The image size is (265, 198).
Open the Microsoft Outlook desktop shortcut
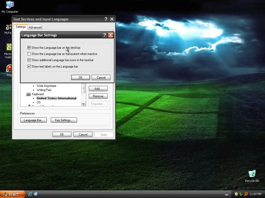8,51
